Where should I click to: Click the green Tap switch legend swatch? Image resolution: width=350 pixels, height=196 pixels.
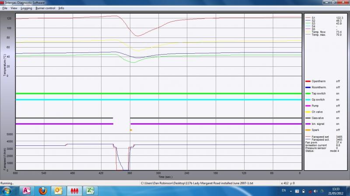pos(308,93)
